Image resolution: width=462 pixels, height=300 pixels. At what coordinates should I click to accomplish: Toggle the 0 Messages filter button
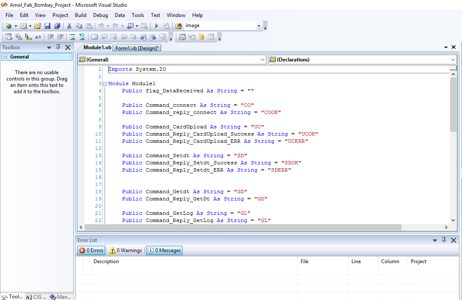coord(164,250)
